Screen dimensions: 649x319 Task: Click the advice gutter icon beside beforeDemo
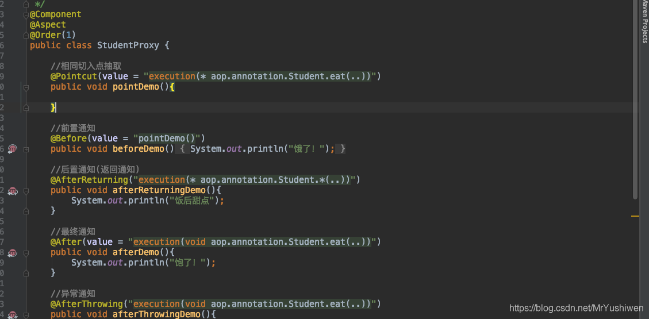(x=13, y=149)
